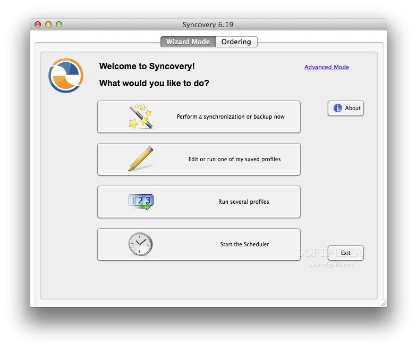Close the Syncovery window
Image resolution: width=417 pixels, height=349 pixels.
pos(38,24)
